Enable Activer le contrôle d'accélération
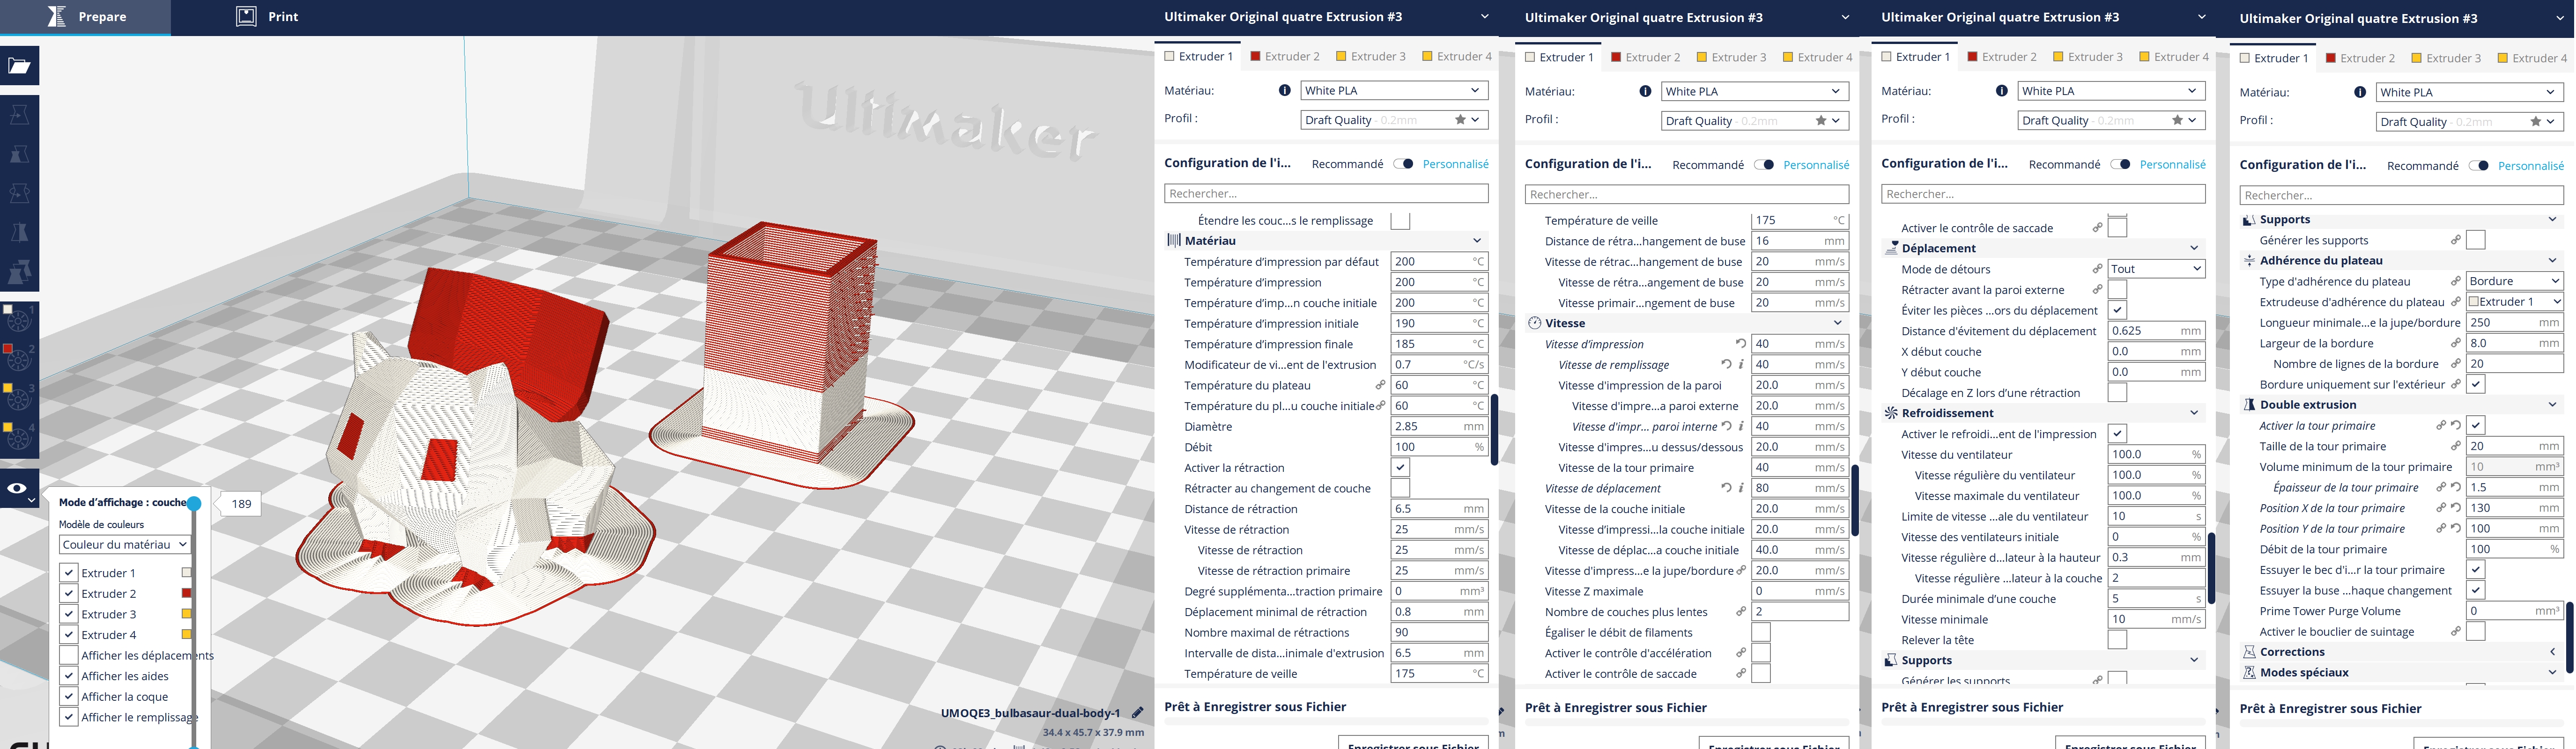Image resolution: width=2576 pixels, height=749 pixels. pyautogui.click(x=1761, y=653)
